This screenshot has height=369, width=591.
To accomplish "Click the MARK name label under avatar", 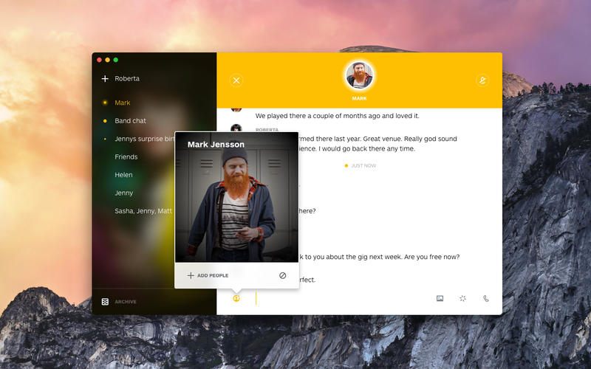I will [x=359, y=98].
